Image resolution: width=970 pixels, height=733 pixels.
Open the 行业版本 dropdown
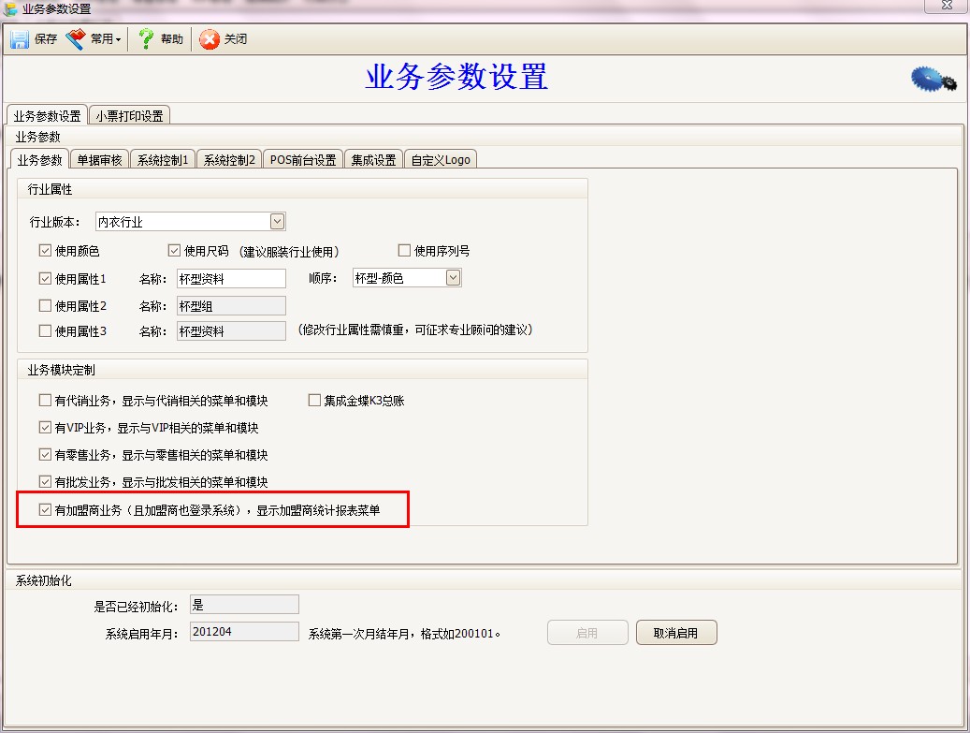point(276,220)
